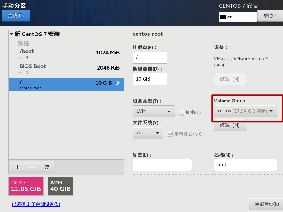The image size is (283, 212).
Task: Open the 已选择 1 个存储设备(S) link
Action: point(36,204)
